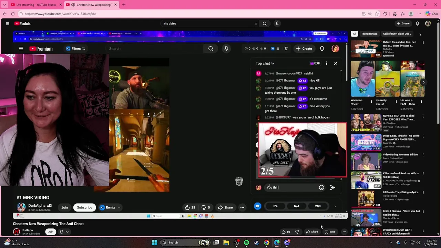Image resolution: width=441 pixels, height=248 pixels.
Task: Open a new browser tab
Action: [124, 5]
